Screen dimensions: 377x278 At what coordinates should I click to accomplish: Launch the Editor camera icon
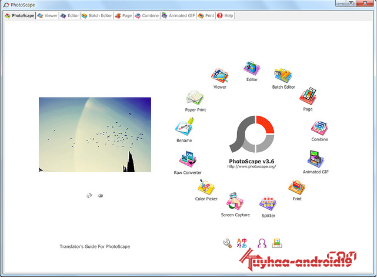[252, 68]
